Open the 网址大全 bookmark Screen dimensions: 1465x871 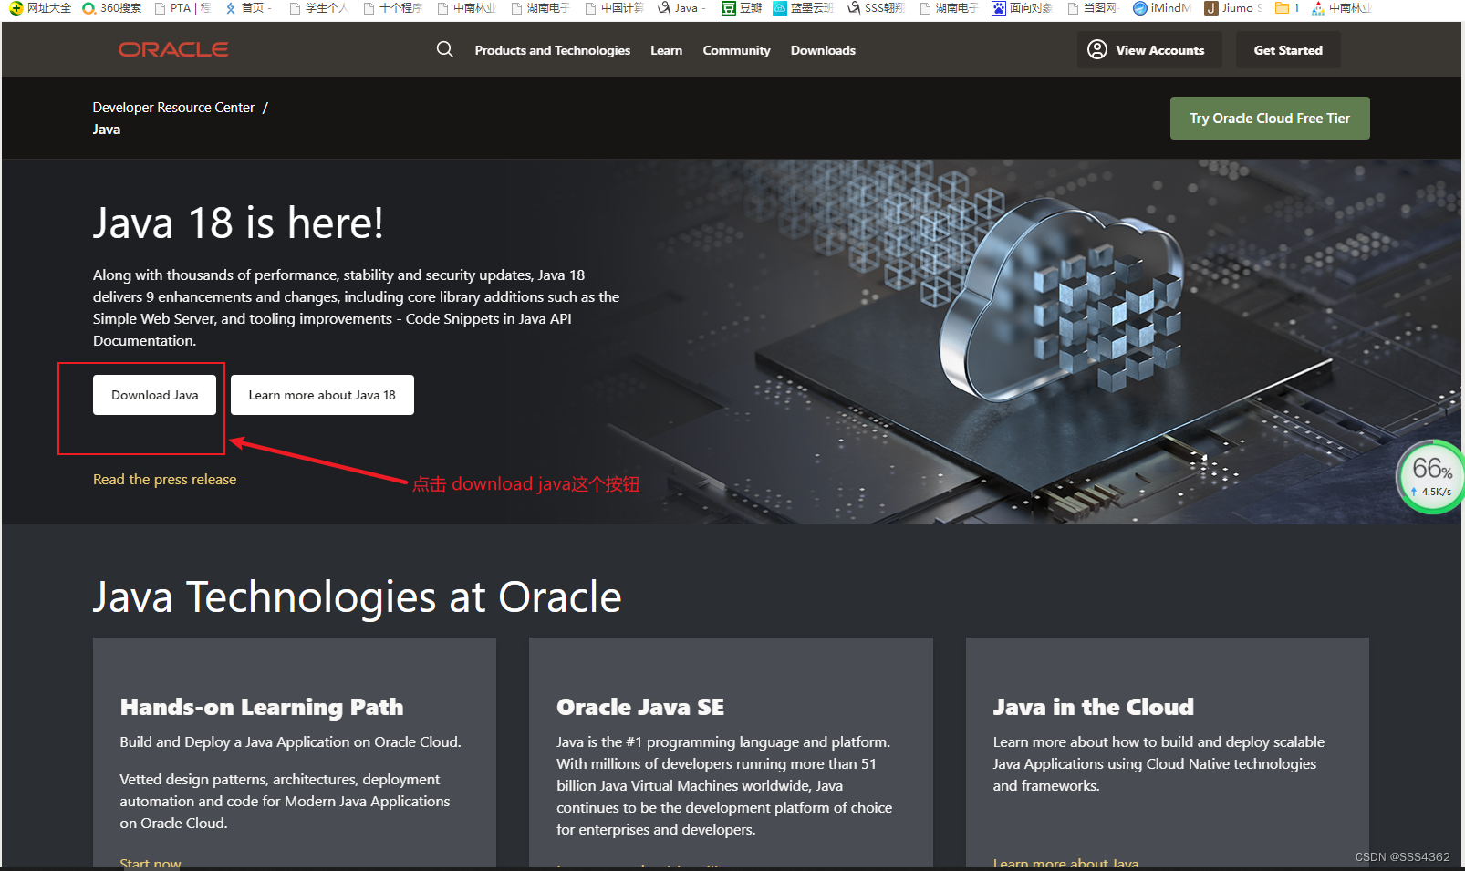40,8
